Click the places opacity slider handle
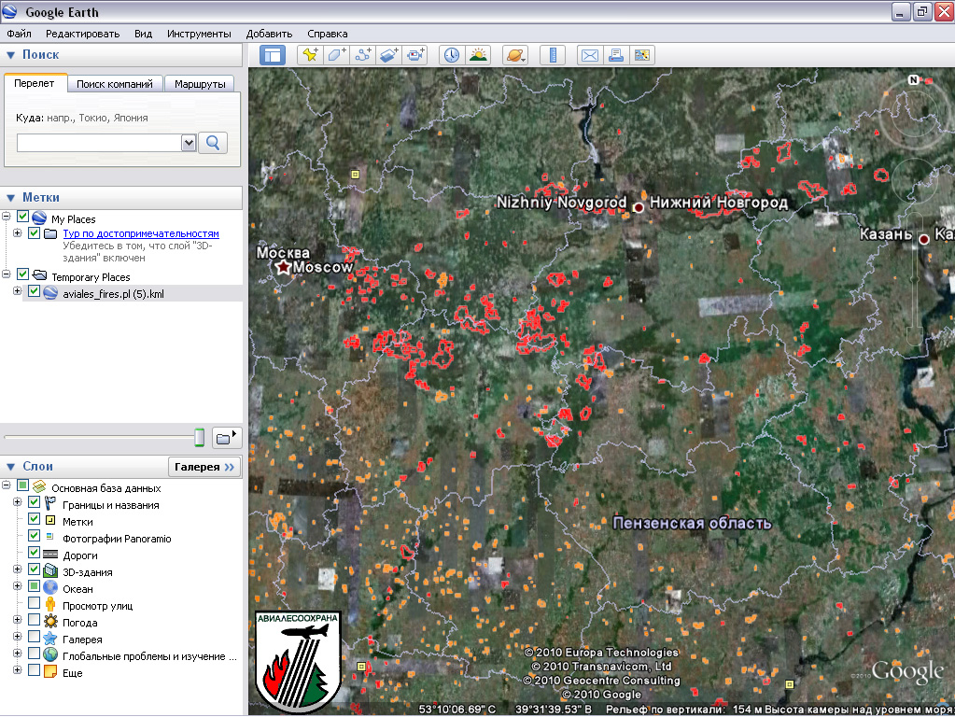Image resolution: width=955 pixels, height=717 pixels. (199, 437)
